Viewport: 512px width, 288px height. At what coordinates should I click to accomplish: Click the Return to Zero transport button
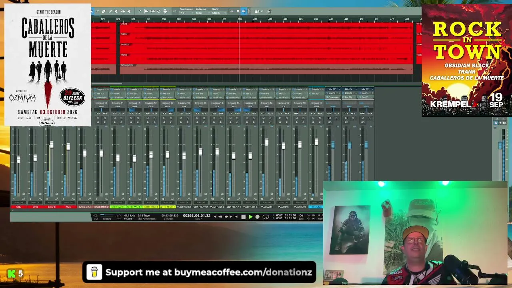pos(236,217)
